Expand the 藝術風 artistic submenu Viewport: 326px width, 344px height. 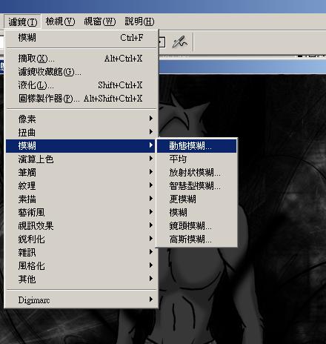point(81,213)
